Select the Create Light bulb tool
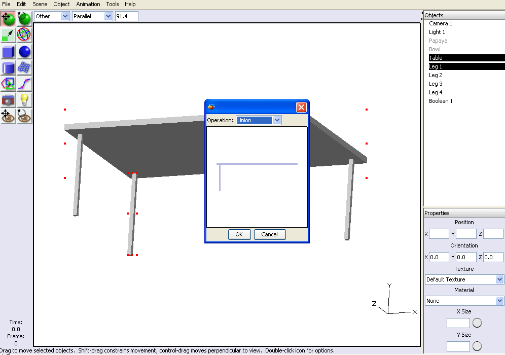The height and width of the screenshot is (355, 505). (x=24, y=100)
